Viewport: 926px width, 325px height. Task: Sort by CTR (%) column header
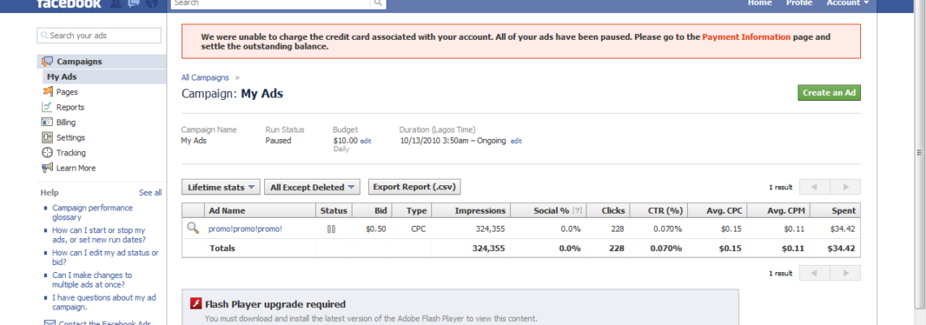pos(659,210)
